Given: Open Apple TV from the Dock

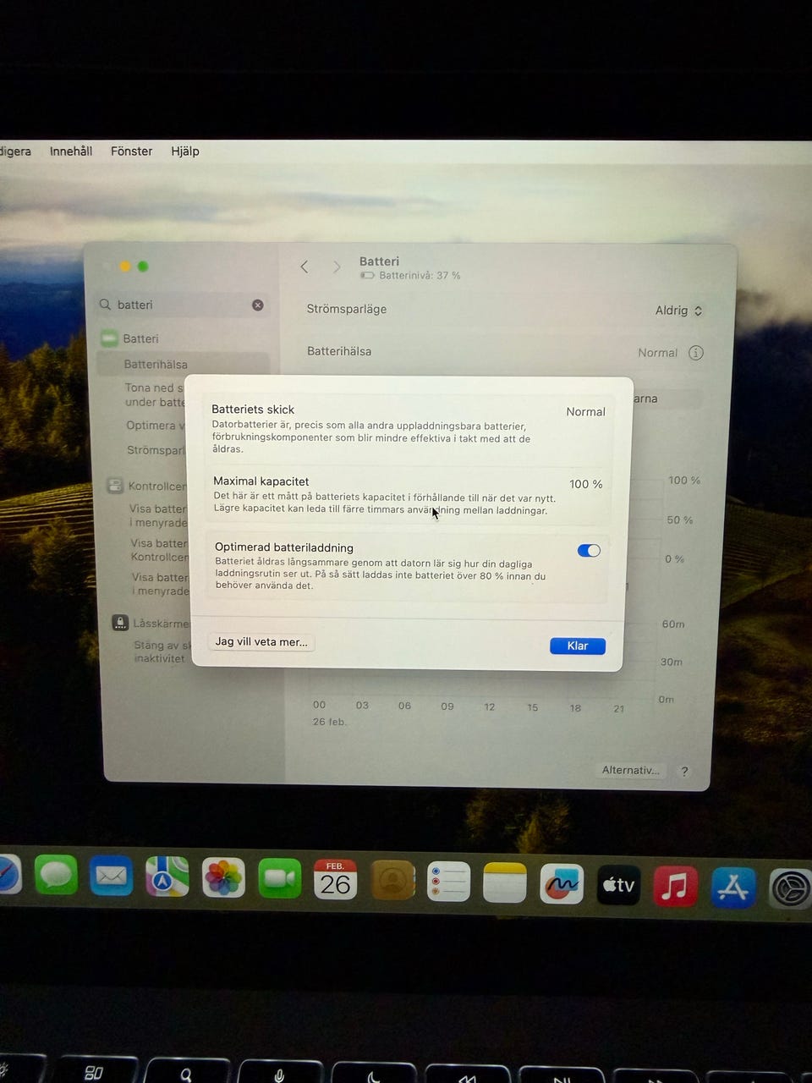Looking at the screenshot, I should coord(618,885).
